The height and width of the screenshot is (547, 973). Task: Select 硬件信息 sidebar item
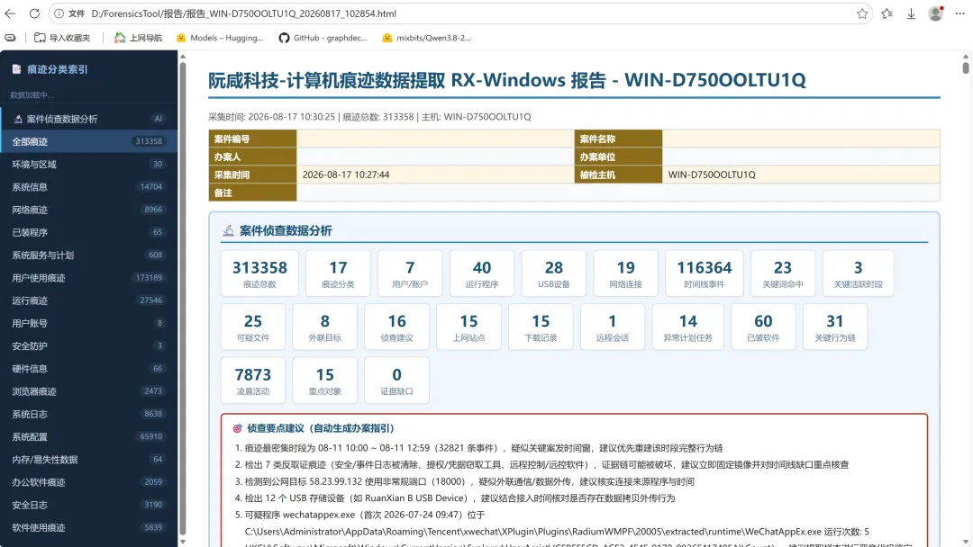pos(88,369)
